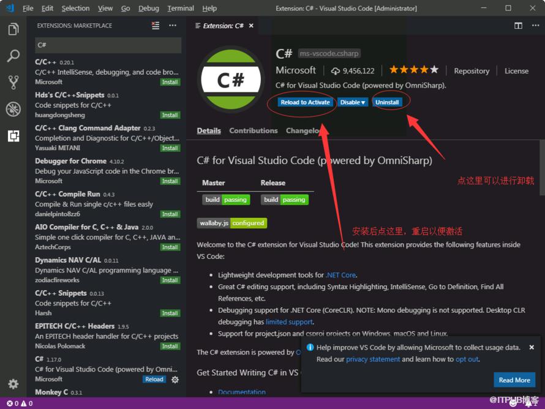
Task: Click the star rating of C# extension
Action: 413,70
